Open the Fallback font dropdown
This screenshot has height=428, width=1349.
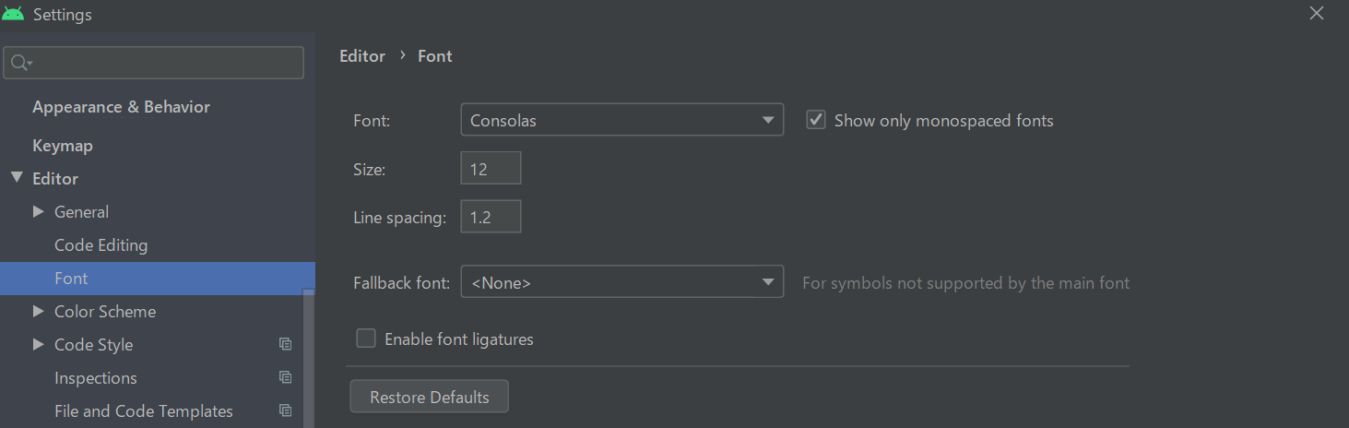tap(621, 283)
